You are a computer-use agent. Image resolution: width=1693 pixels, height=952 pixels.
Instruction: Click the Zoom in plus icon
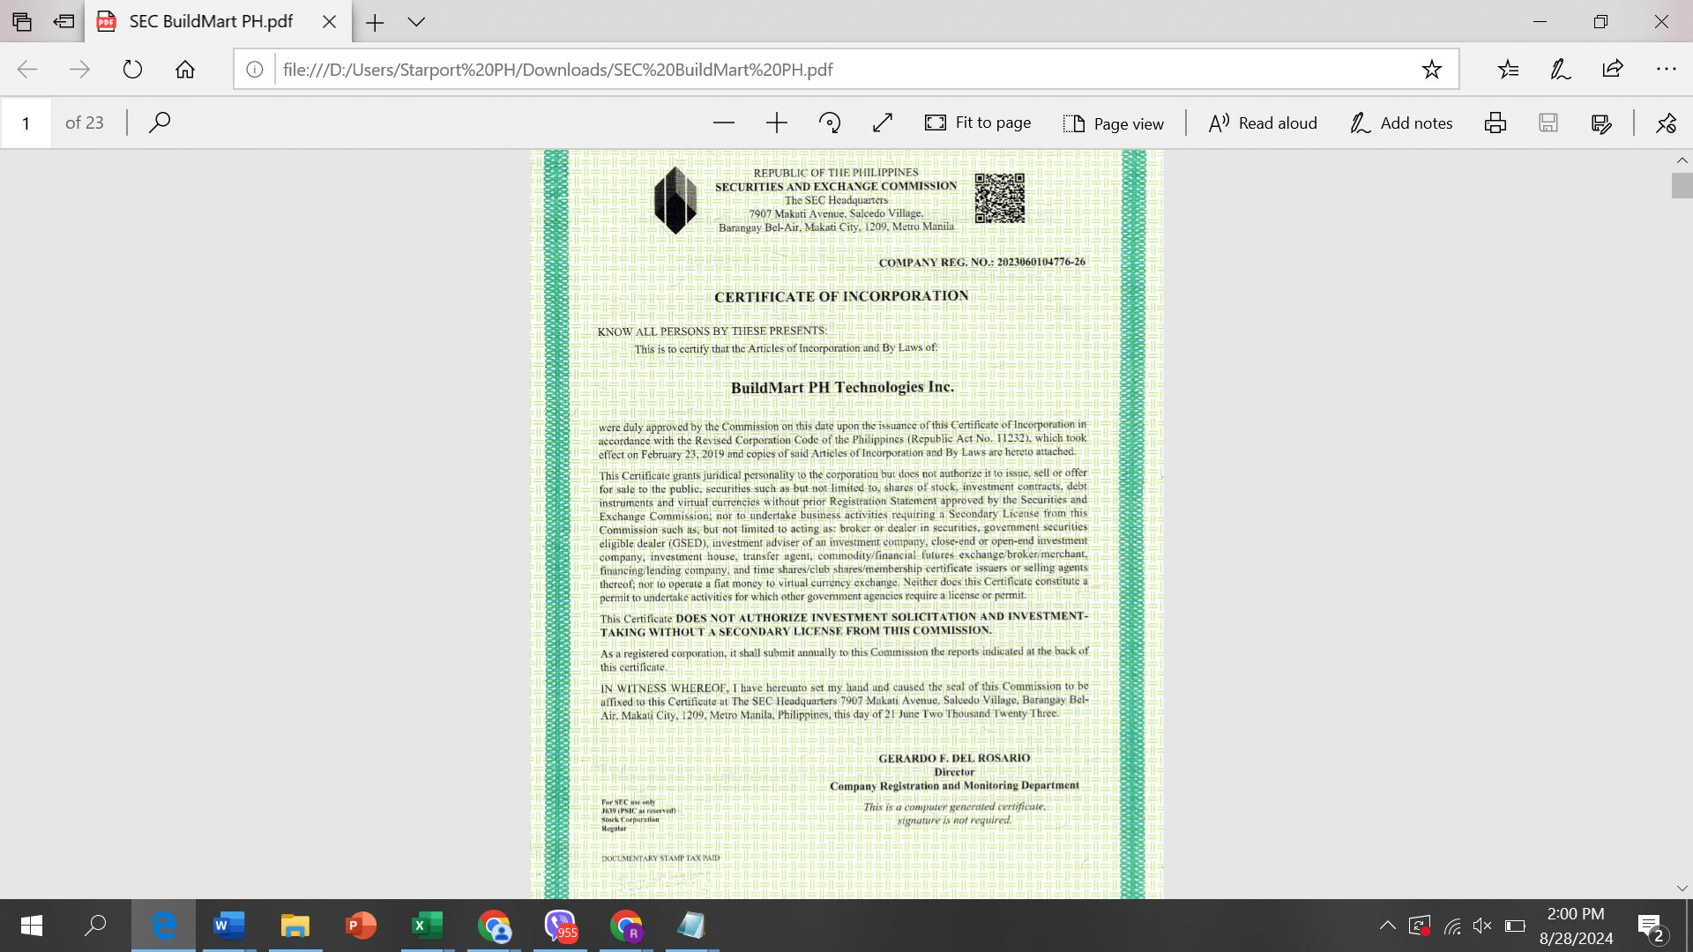(776, 123)
